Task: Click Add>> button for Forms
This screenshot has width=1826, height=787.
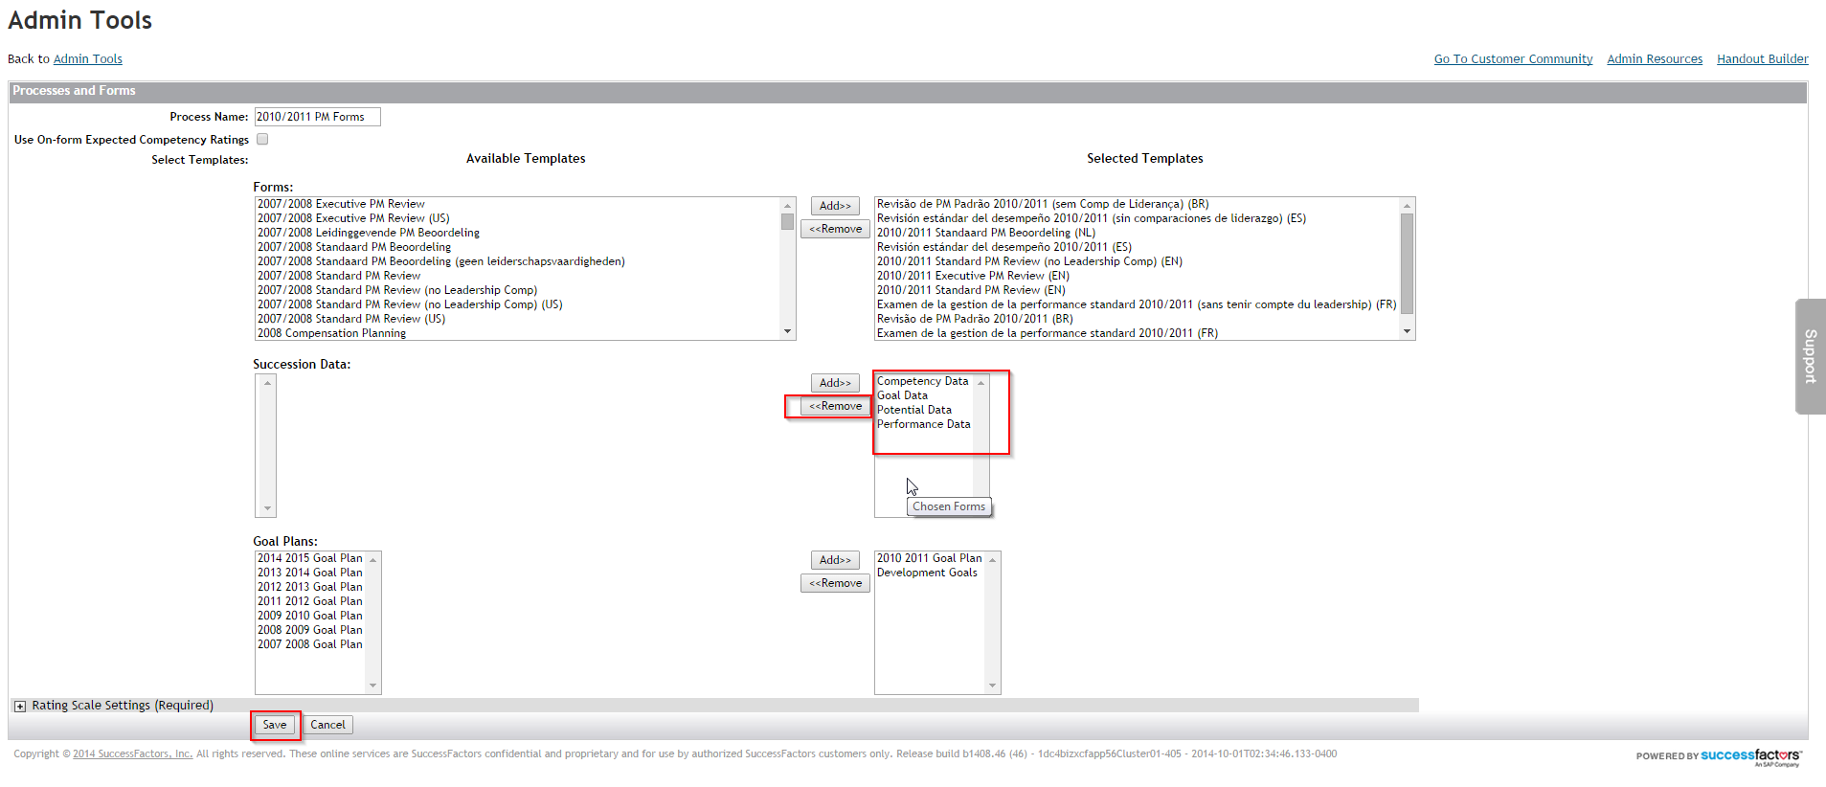Action: [x=835, y=206]
